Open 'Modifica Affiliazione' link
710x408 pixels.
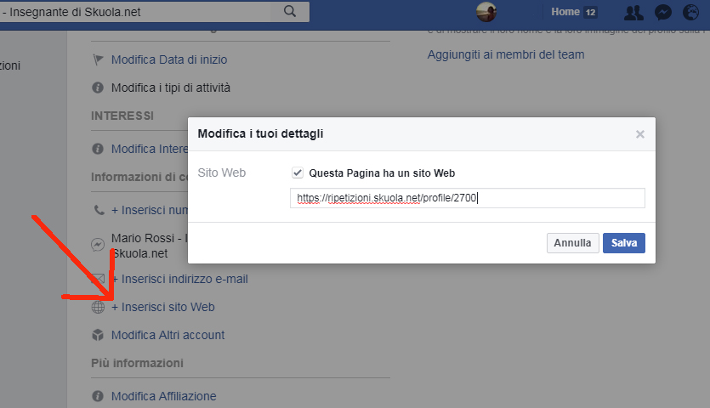pos(163,396)
